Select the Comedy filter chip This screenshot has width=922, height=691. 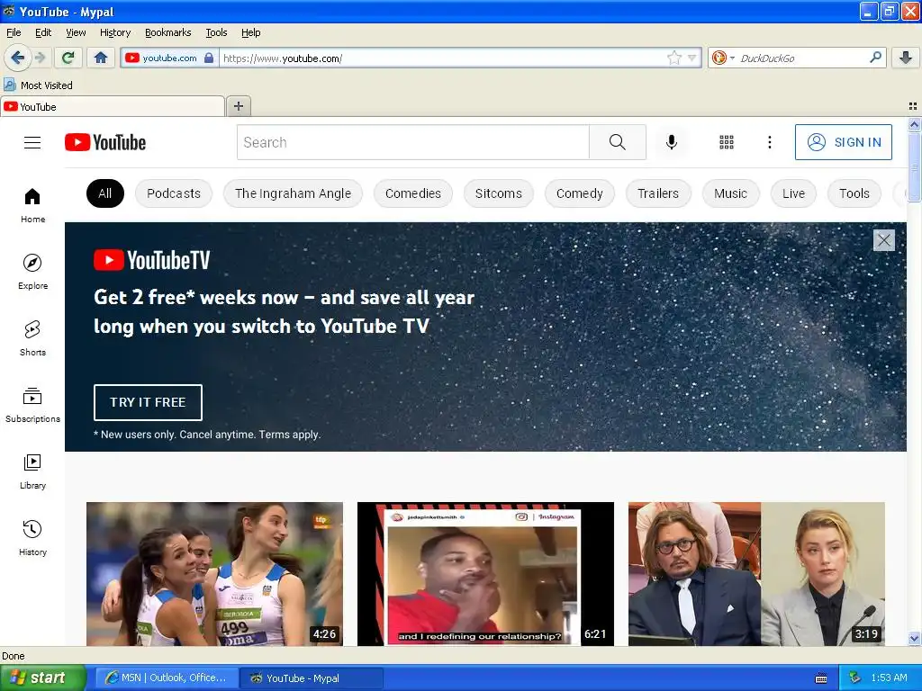(580, 193)
